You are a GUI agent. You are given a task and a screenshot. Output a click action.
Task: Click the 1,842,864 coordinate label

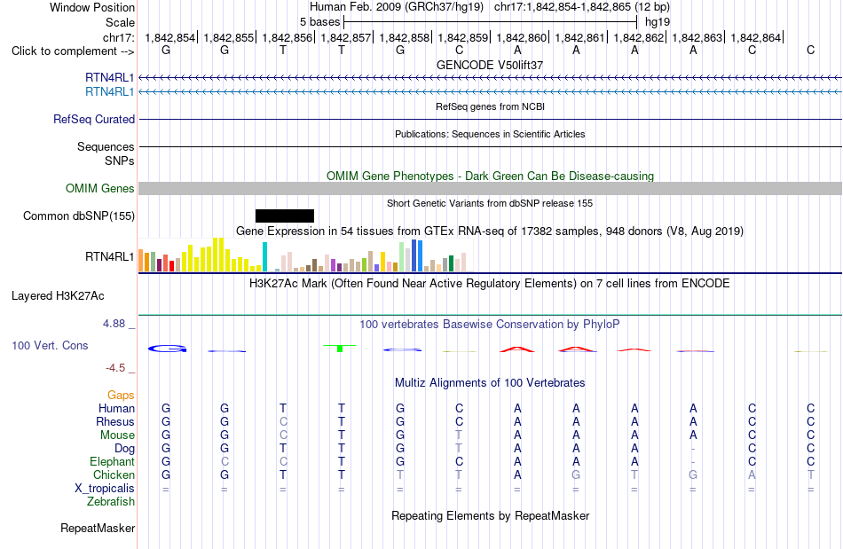(x=756, y=37)
